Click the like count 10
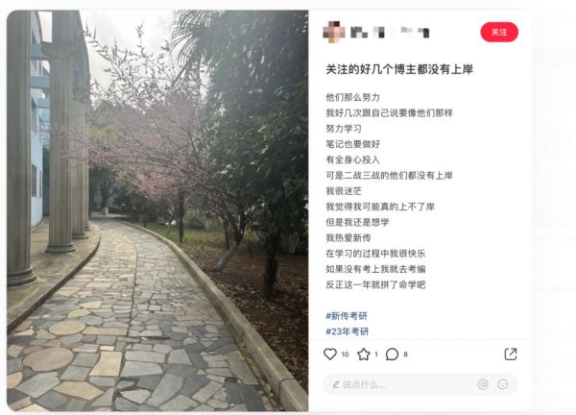 pos(345,354)
